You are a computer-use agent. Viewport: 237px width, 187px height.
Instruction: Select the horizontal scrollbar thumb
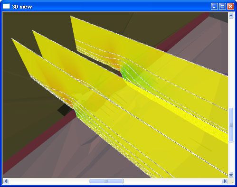pyautogui.click(x=106, y=181)
